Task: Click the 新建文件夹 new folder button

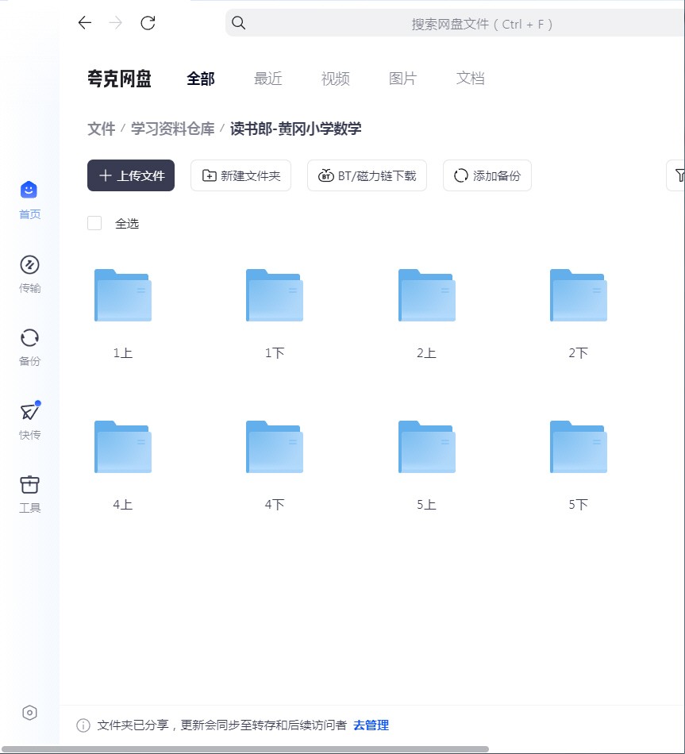Action: [241, 175]
